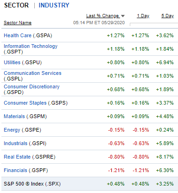Click the Real Estate 5 Day +8.17% value
Viewport: 178px width, 193px height.
pos(165,157)
